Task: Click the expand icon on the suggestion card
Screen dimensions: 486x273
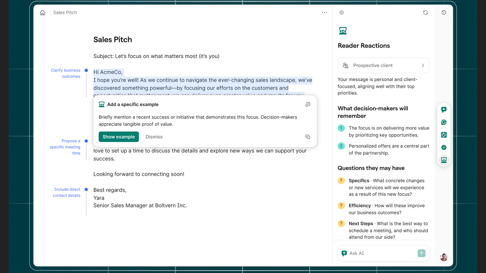Action: coord(308,104)
